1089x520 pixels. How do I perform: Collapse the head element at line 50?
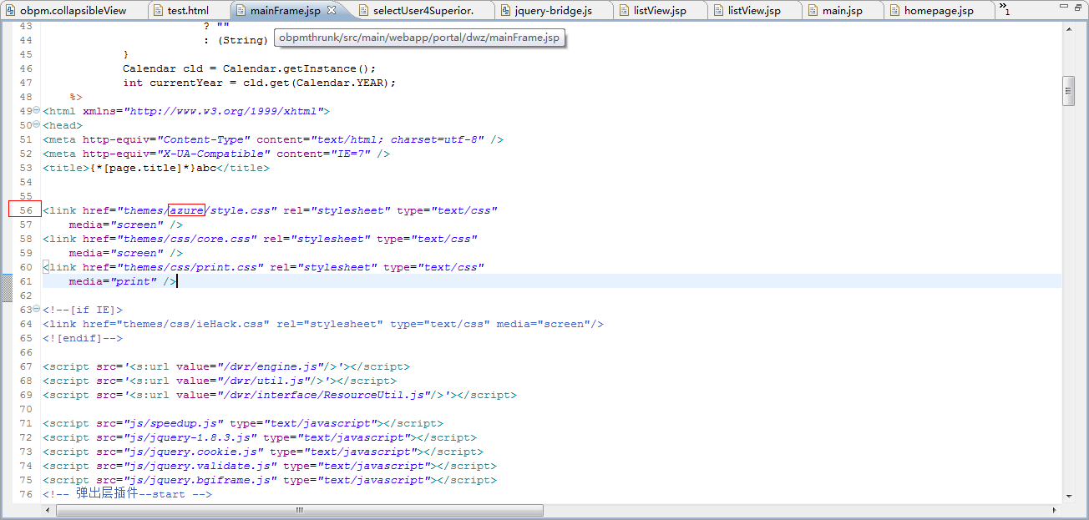coord(36,124)
